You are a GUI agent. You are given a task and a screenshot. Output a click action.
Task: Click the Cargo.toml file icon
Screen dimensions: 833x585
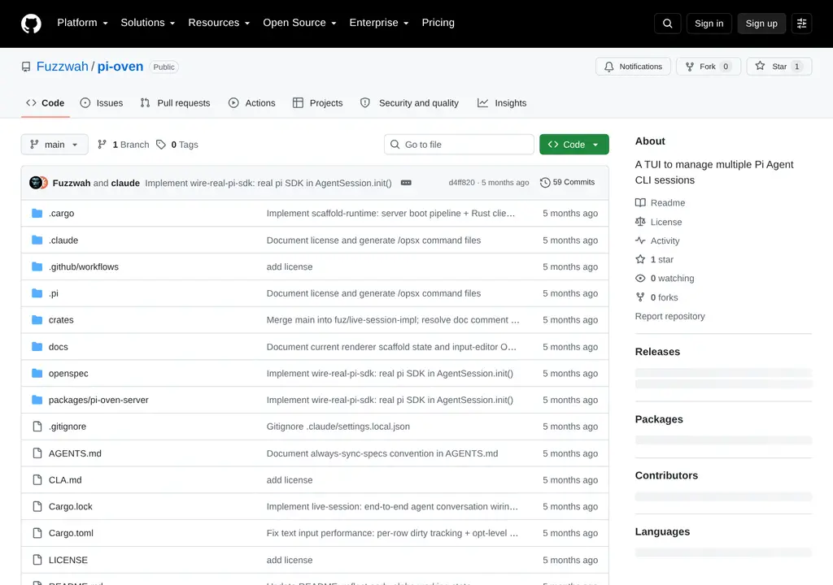pos(37,533)
